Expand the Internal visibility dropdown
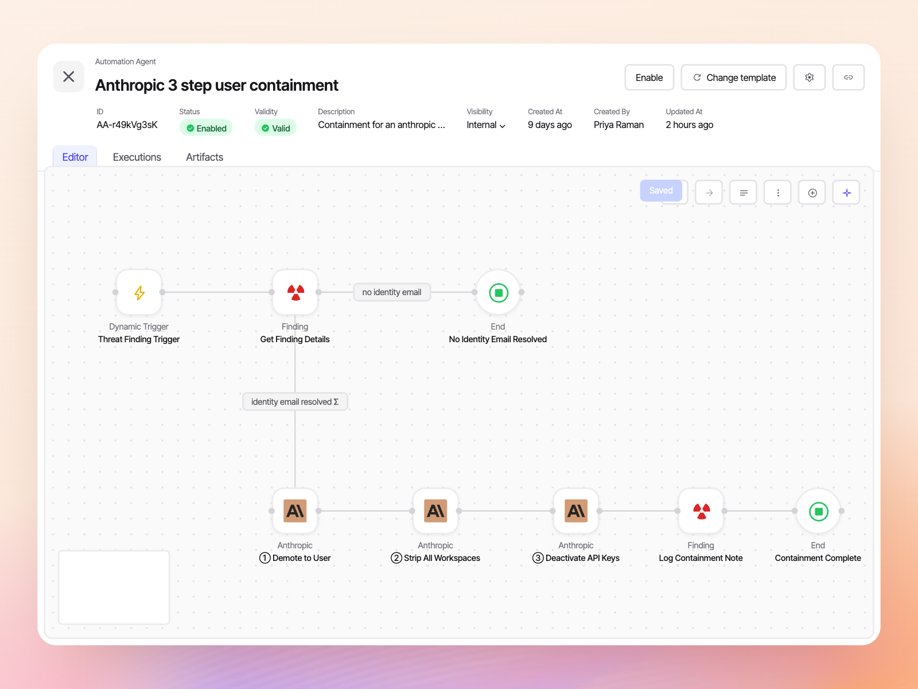The width and height of the screenshot is (918, 689). [486, 125]
